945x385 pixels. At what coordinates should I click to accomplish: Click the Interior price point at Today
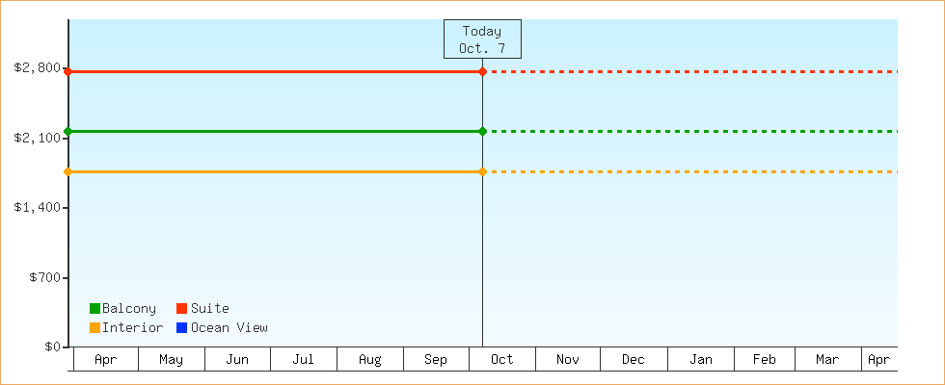coord(482,171)
